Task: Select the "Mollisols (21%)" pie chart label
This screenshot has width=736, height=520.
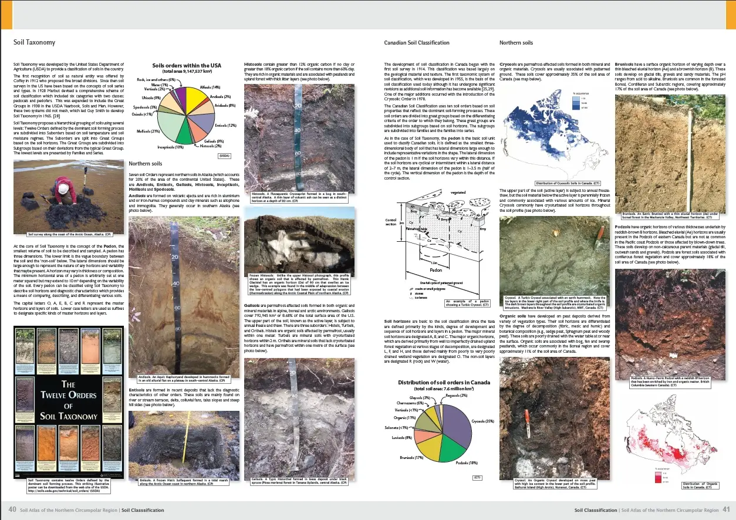Action: tap(148, 131)
